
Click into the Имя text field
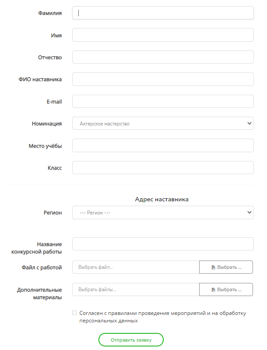[163, 35]
